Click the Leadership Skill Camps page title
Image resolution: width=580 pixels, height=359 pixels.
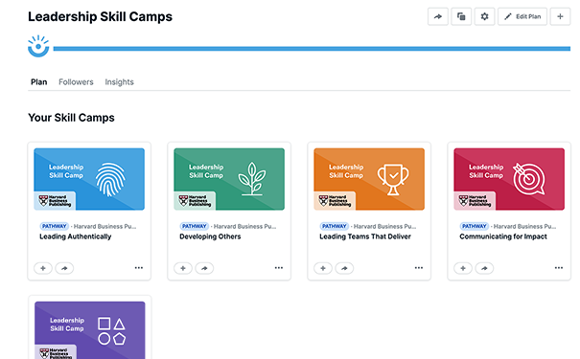[x=101, y=17]
